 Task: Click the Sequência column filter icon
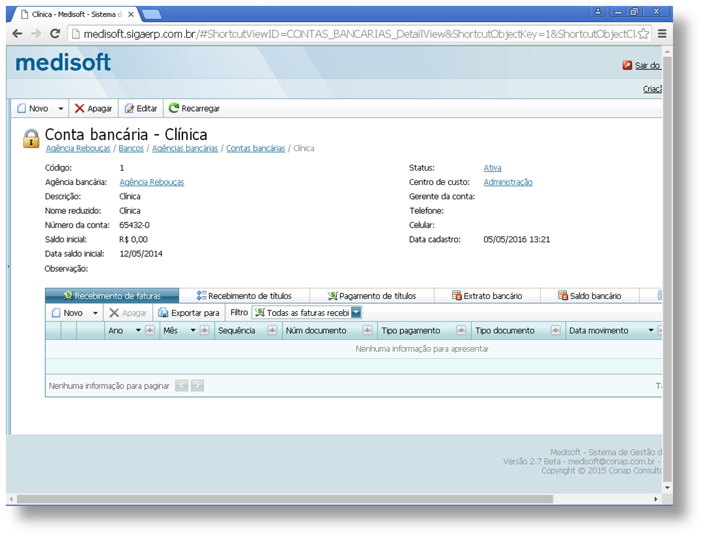point(272,330)
